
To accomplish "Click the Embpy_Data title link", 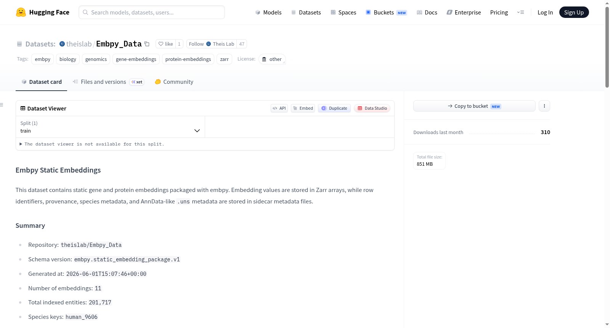I will coord(119,44).
